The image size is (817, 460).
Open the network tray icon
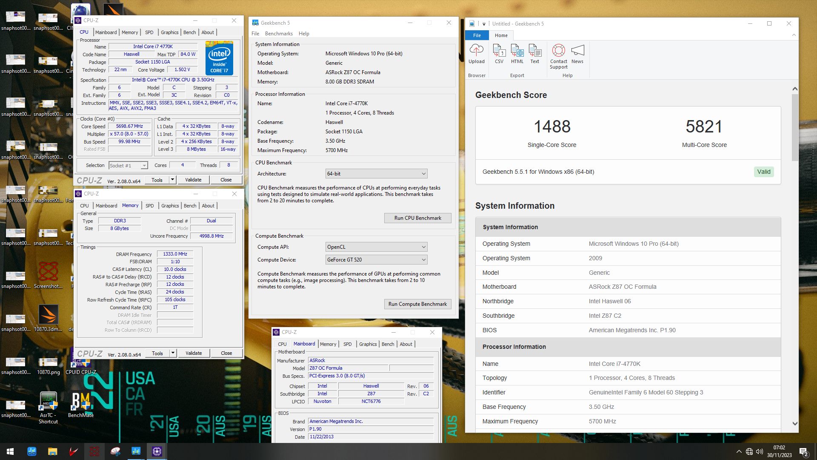coord(749,451)
